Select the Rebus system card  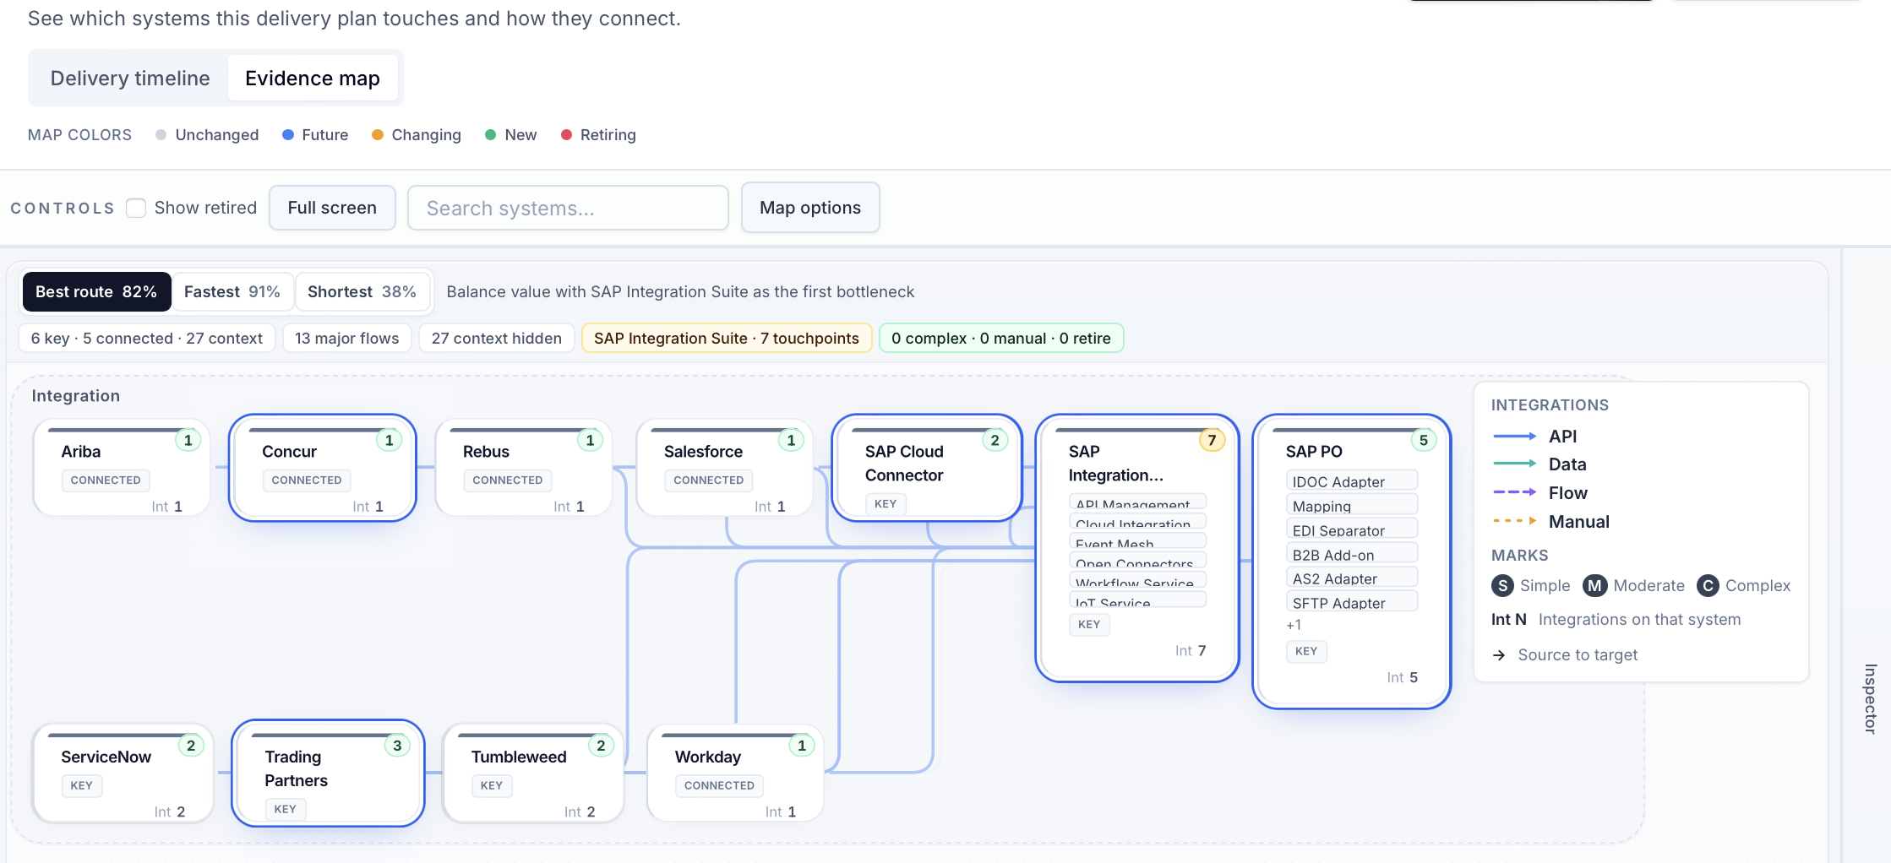pos(524,468)
